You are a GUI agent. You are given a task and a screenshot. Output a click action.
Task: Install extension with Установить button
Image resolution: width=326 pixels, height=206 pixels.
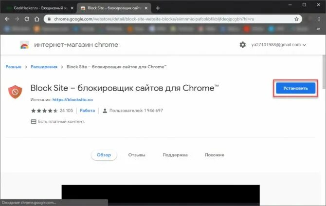click(x=296, y=88)
